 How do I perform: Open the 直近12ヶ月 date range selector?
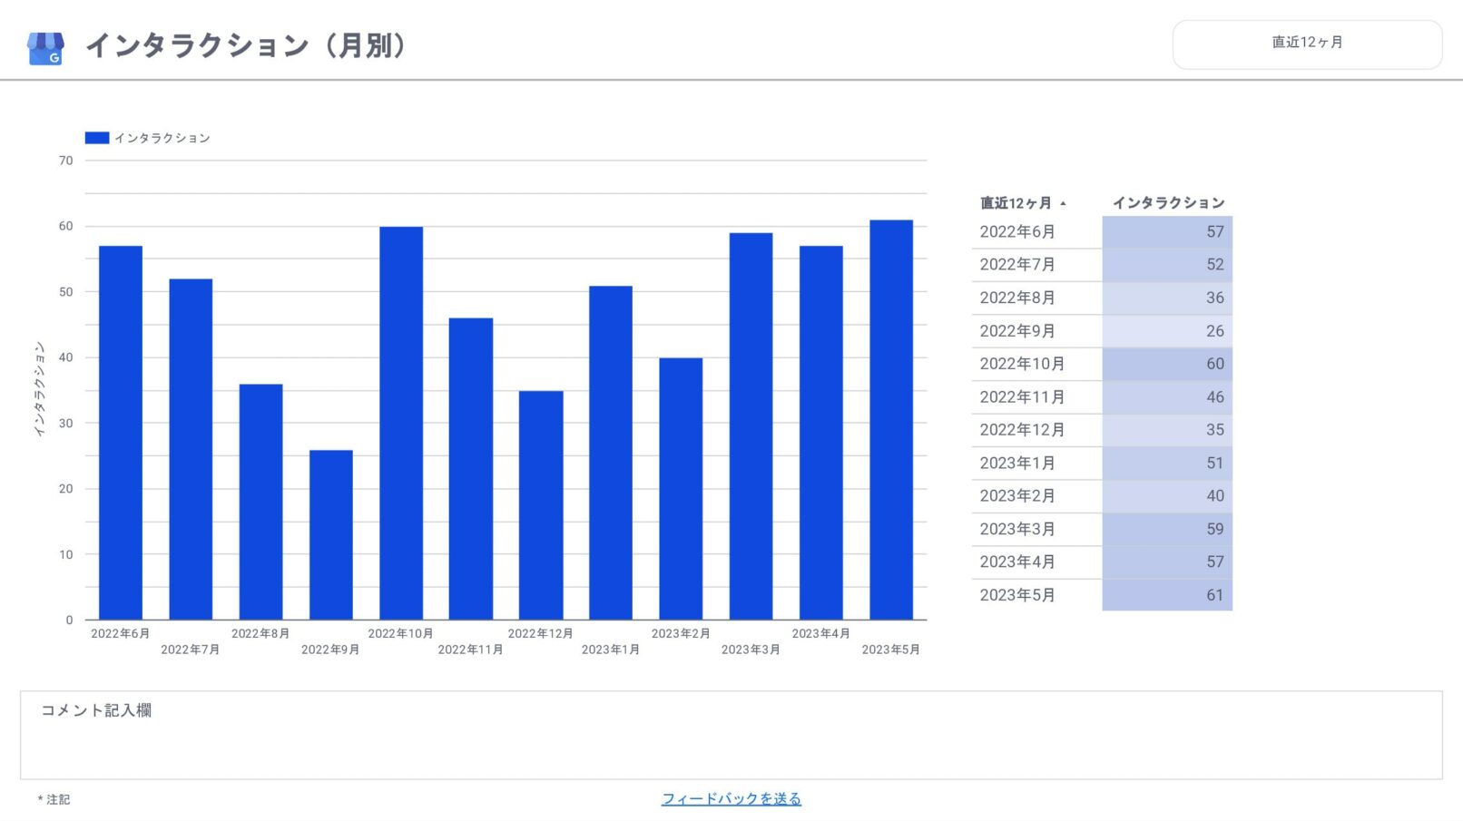pyautogui.click(x=1306, y=44)
